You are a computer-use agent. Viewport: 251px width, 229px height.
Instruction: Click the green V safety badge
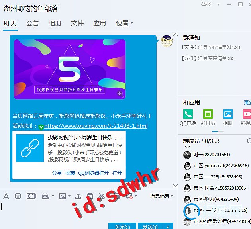pyautogui.click(x=41, y=127)
